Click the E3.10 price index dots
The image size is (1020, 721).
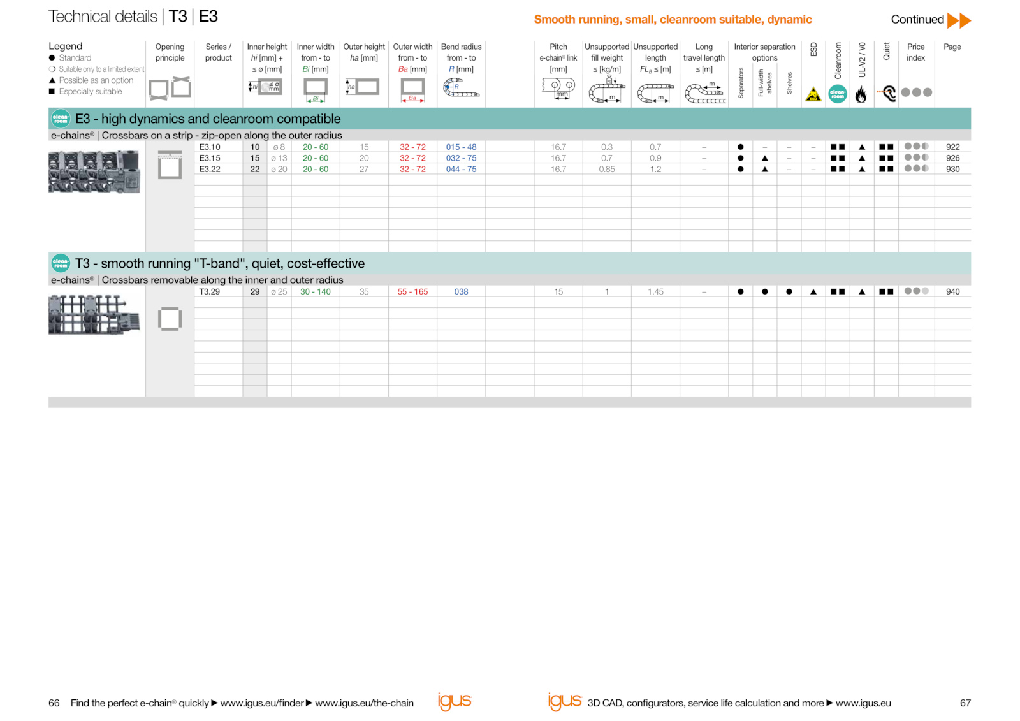[916, 147]
